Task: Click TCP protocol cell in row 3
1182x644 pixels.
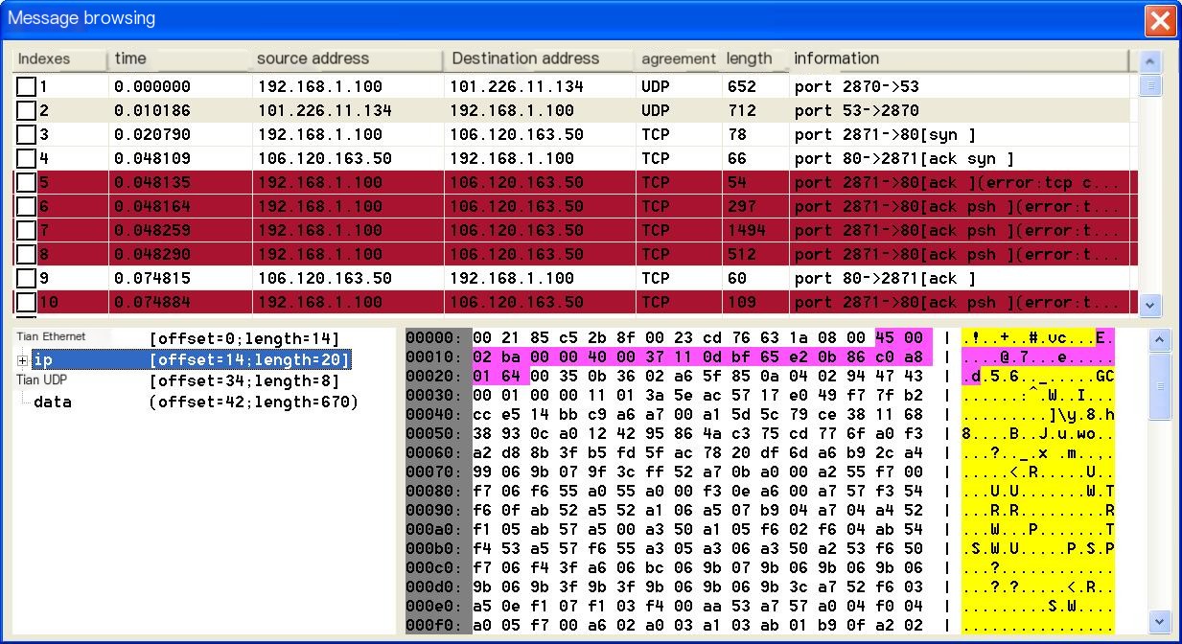Action: (655, 135)
